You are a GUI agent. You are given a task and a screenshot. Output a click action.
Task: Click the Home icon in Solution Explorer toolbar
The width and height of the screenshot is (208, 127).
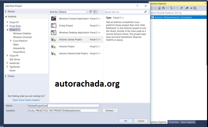coord(159,8)
